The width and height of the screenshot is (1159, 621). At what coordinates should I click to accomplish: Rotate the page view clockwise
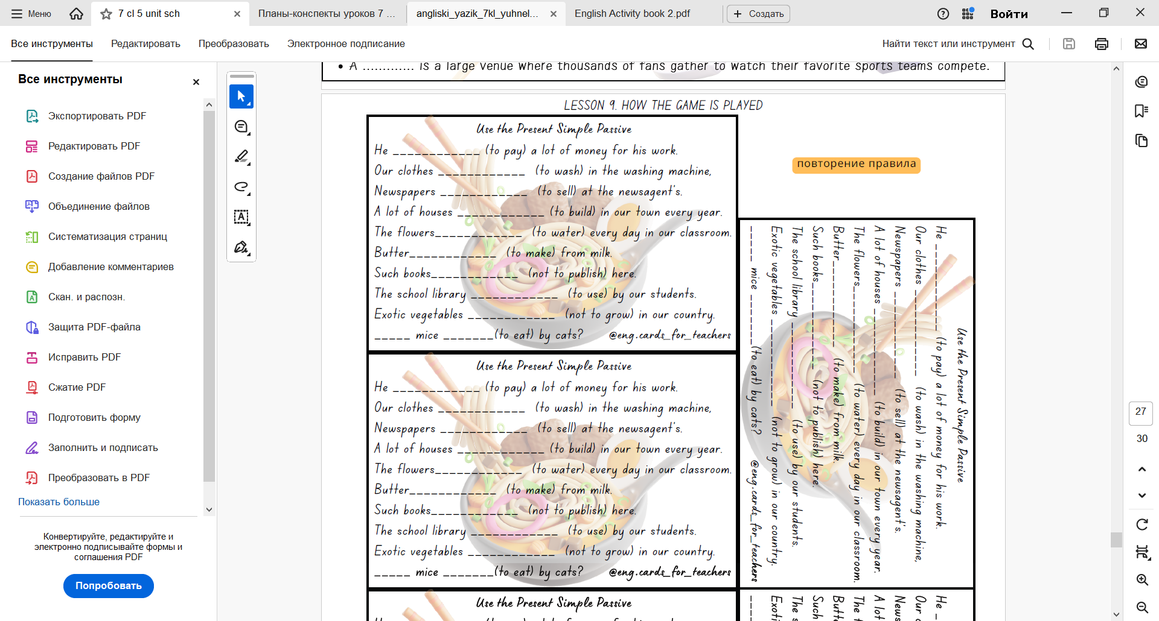point(1141,525)
